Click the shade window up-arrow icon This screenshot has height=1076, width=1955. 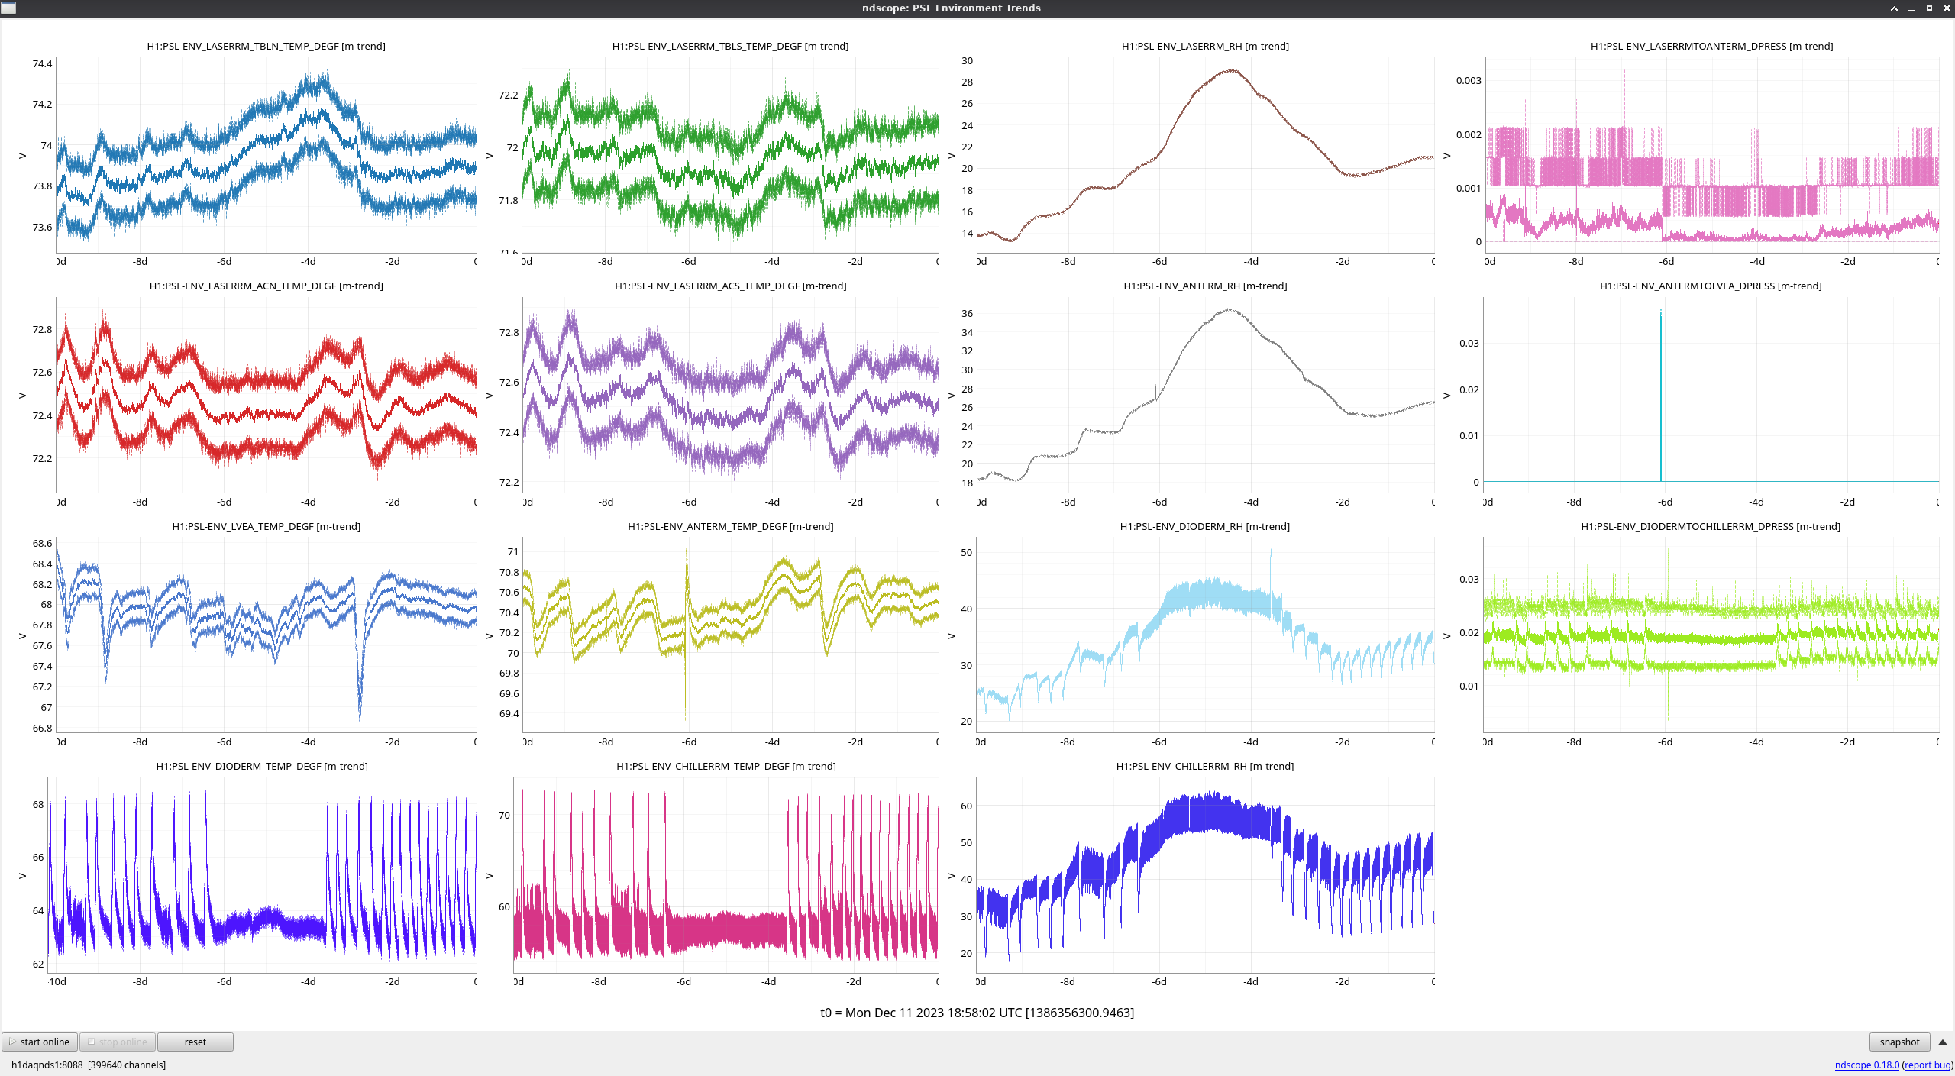coord(1894,8)
